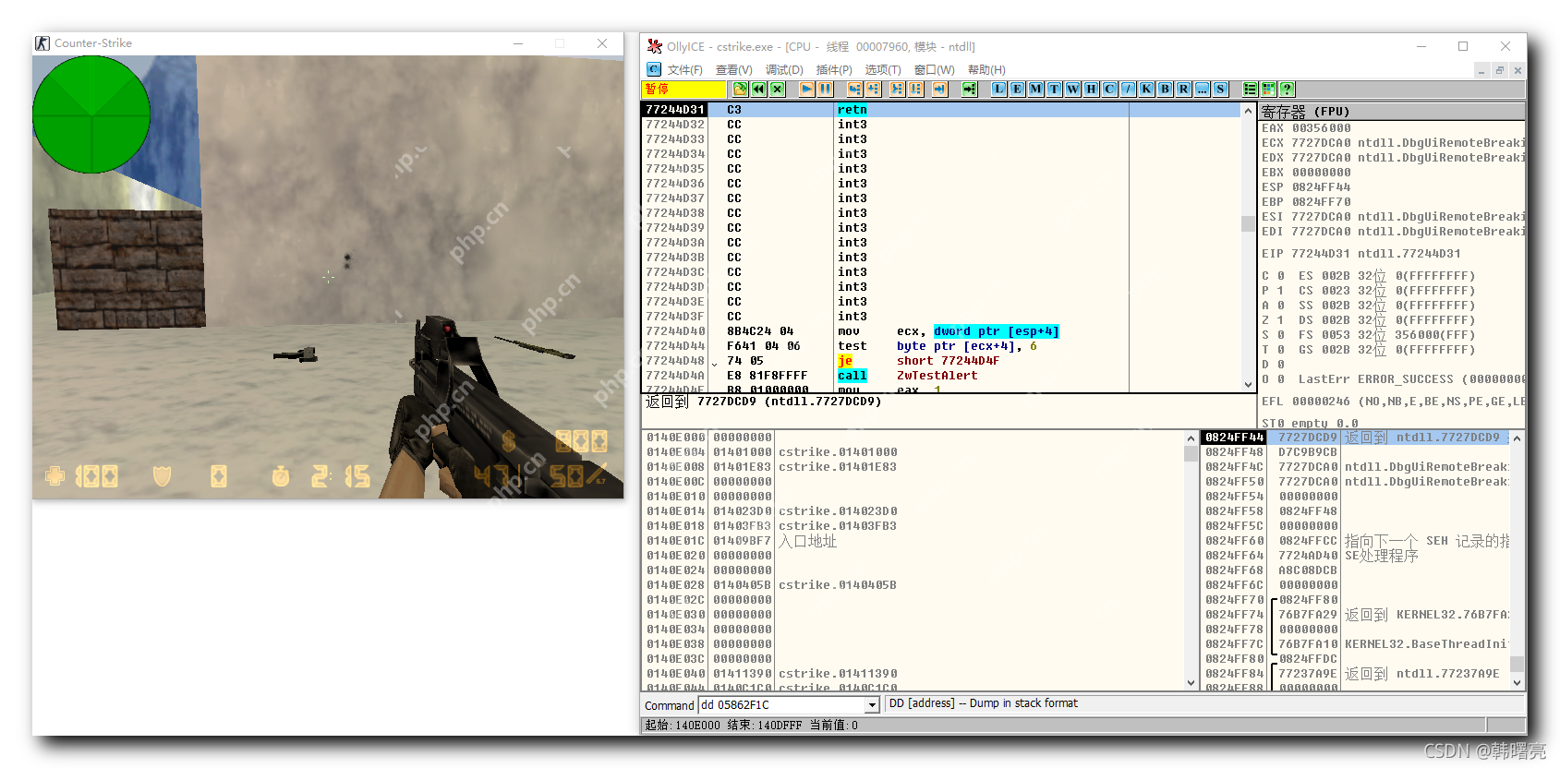Open Memory map with M button
Screen dimensions: 1560x768
click(1036, 89)
